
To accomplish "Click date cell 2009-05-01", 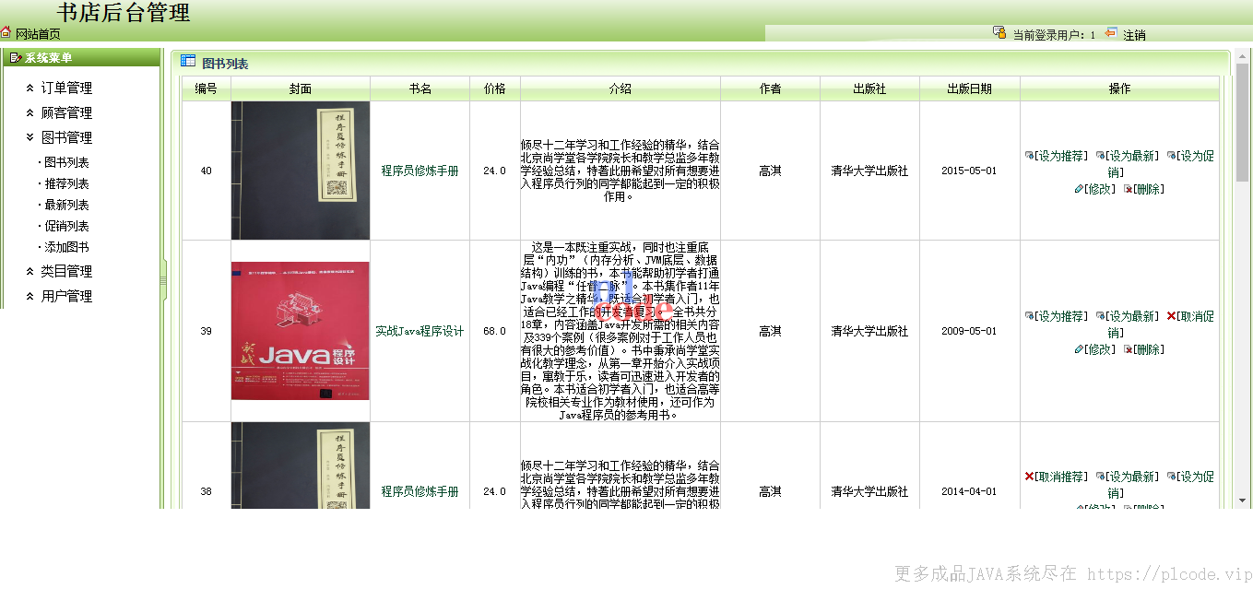I will (x=969, y=332).
